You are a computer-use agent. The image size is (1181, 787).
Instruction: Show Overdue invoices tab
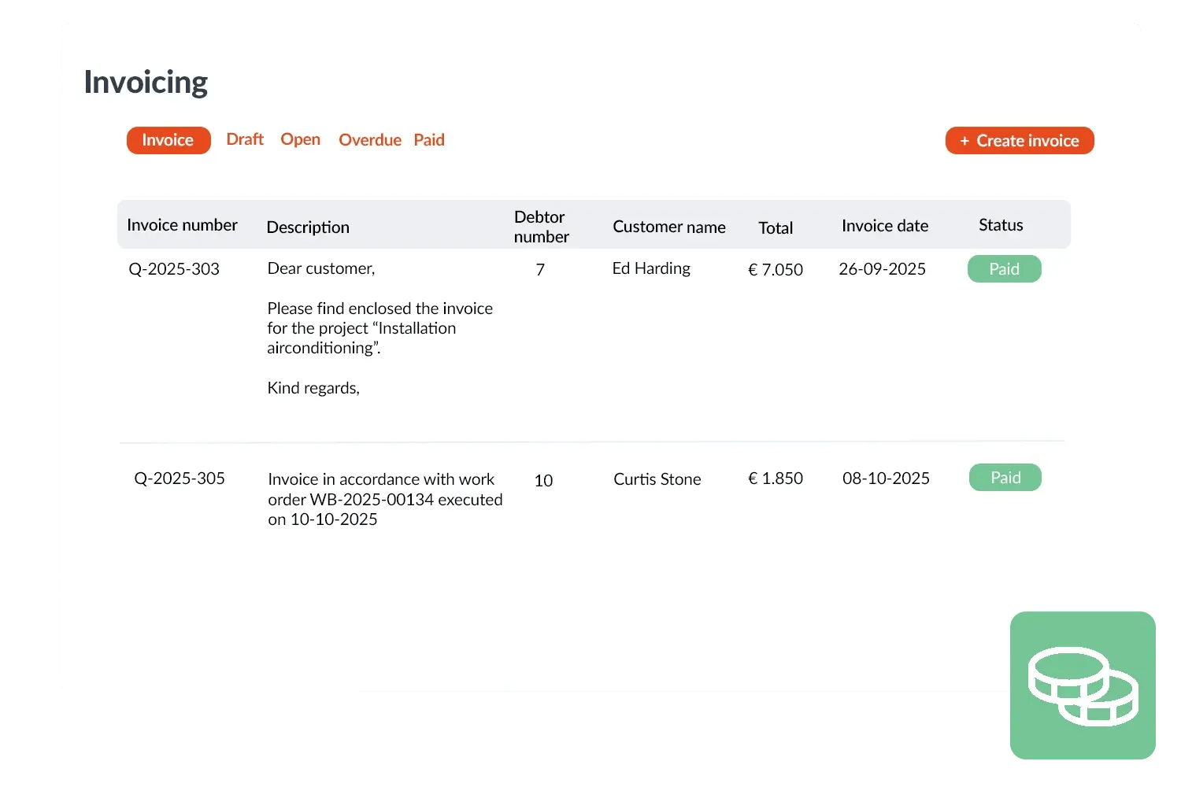point(369,140)
